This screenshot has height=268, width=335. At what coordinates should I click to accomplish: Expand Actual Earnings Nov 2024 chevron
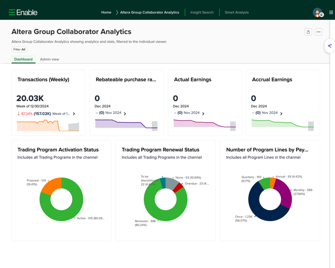click(203, 114)
